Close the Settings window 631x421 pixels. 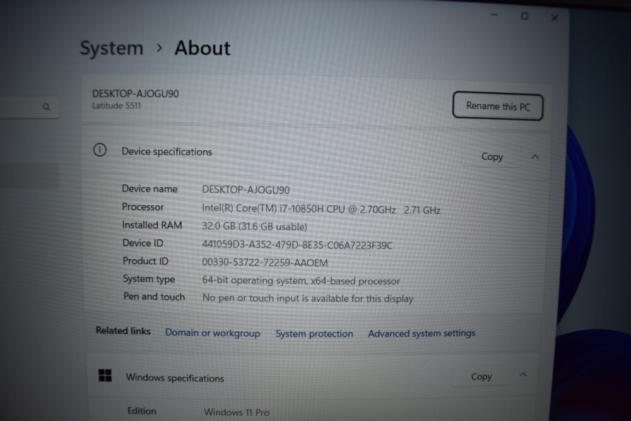(555, 18)
